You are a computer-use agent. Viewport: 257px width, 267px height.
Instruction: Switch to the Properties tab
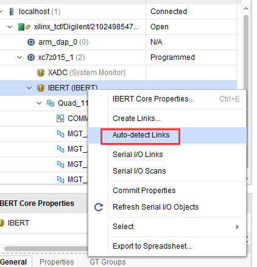[57, 262]
